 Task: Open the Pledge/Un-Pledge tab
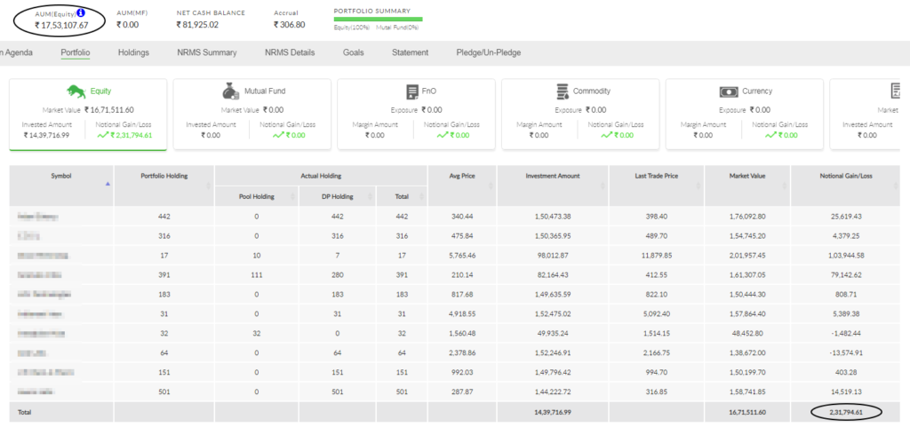pyautogui.click(x=489, y=52)
